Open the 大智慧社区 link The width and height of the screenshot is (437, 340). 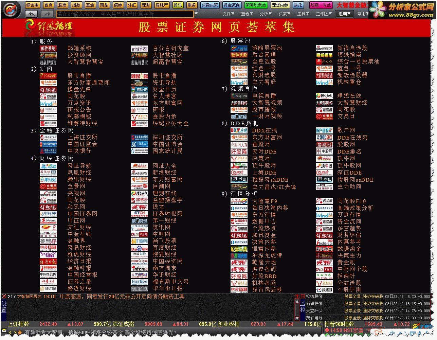pyautogui.click(x=167, y=55)
